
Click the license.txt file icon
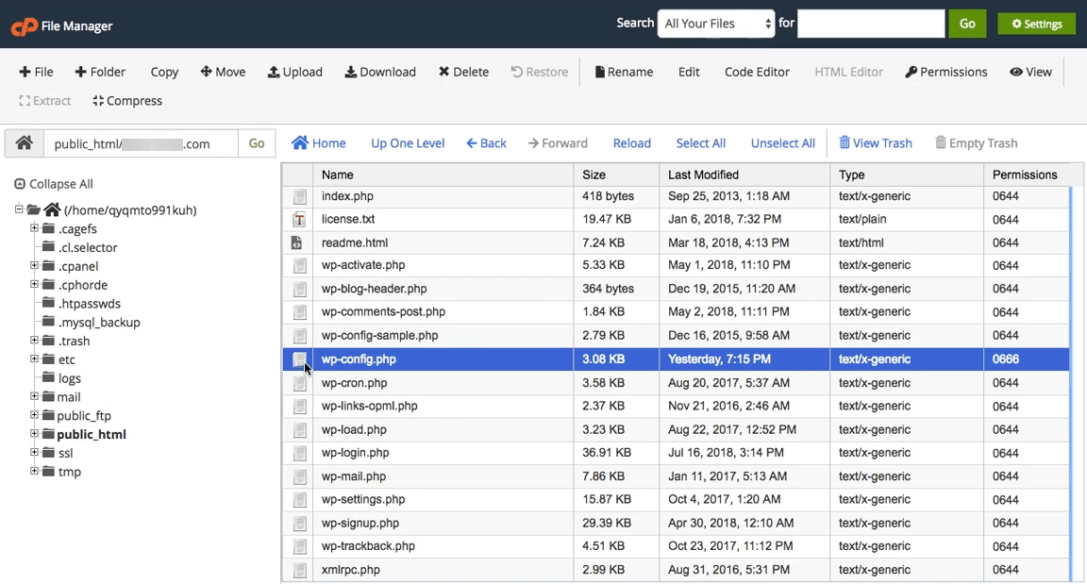[299, 220]
